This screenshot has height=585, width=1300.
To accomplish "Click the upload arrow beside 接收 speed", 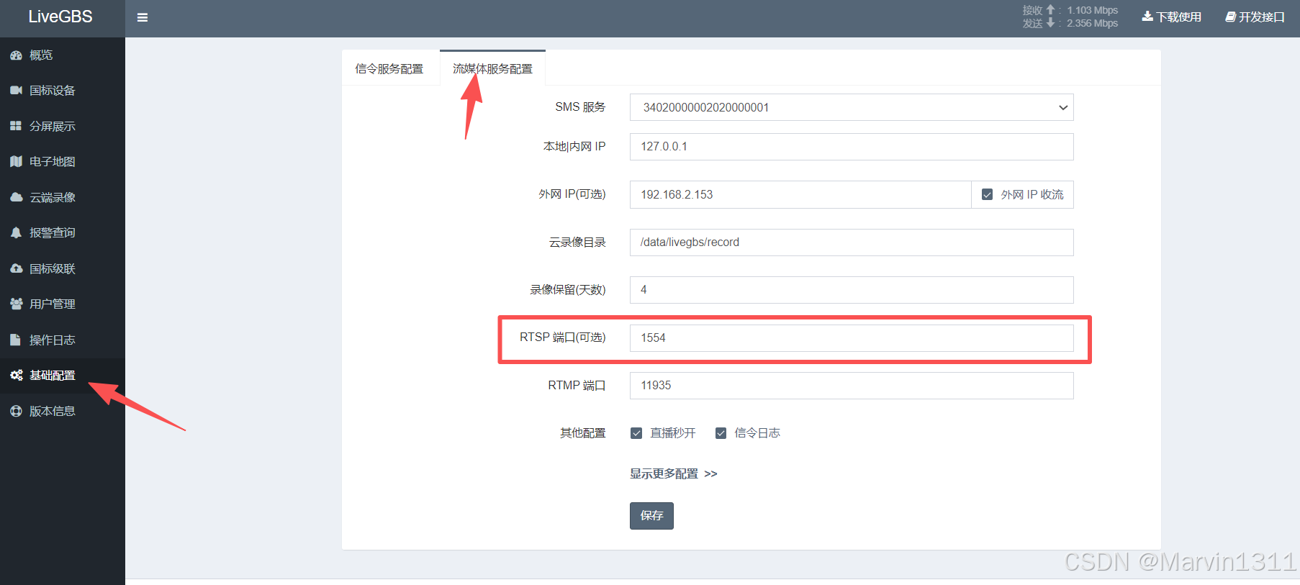I will [1050, 10].
